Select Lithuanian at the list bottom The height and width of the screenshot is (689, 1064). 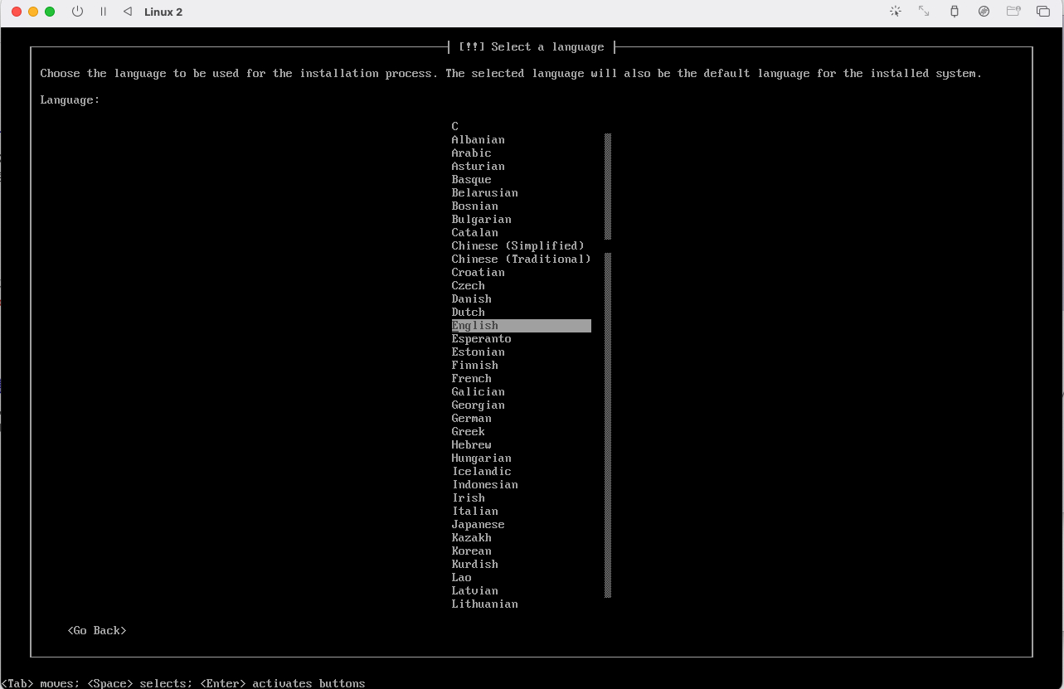tap(484, 604)
